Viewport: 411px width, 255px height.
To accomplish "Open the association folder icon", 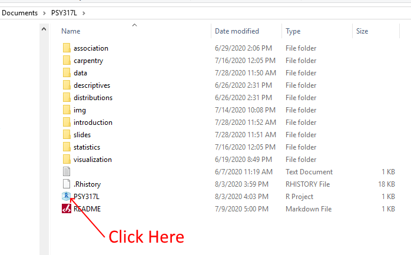I will coord(67,48).
